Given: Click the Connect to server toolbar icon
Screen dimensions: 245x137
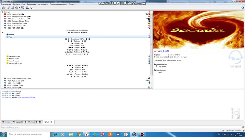Looking at the screenshot, I should pos(3,8).
